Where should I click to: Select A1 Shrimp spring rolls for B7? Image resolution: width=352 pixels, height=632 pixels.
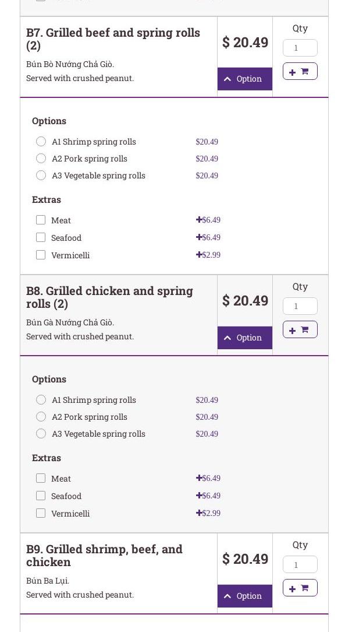pyautogui.click(x=41, y=142)
